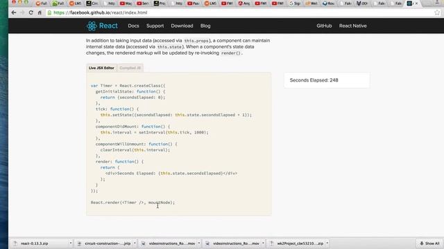
Task: Select the Live JSX Editor tab
Action: coord(101,68)
